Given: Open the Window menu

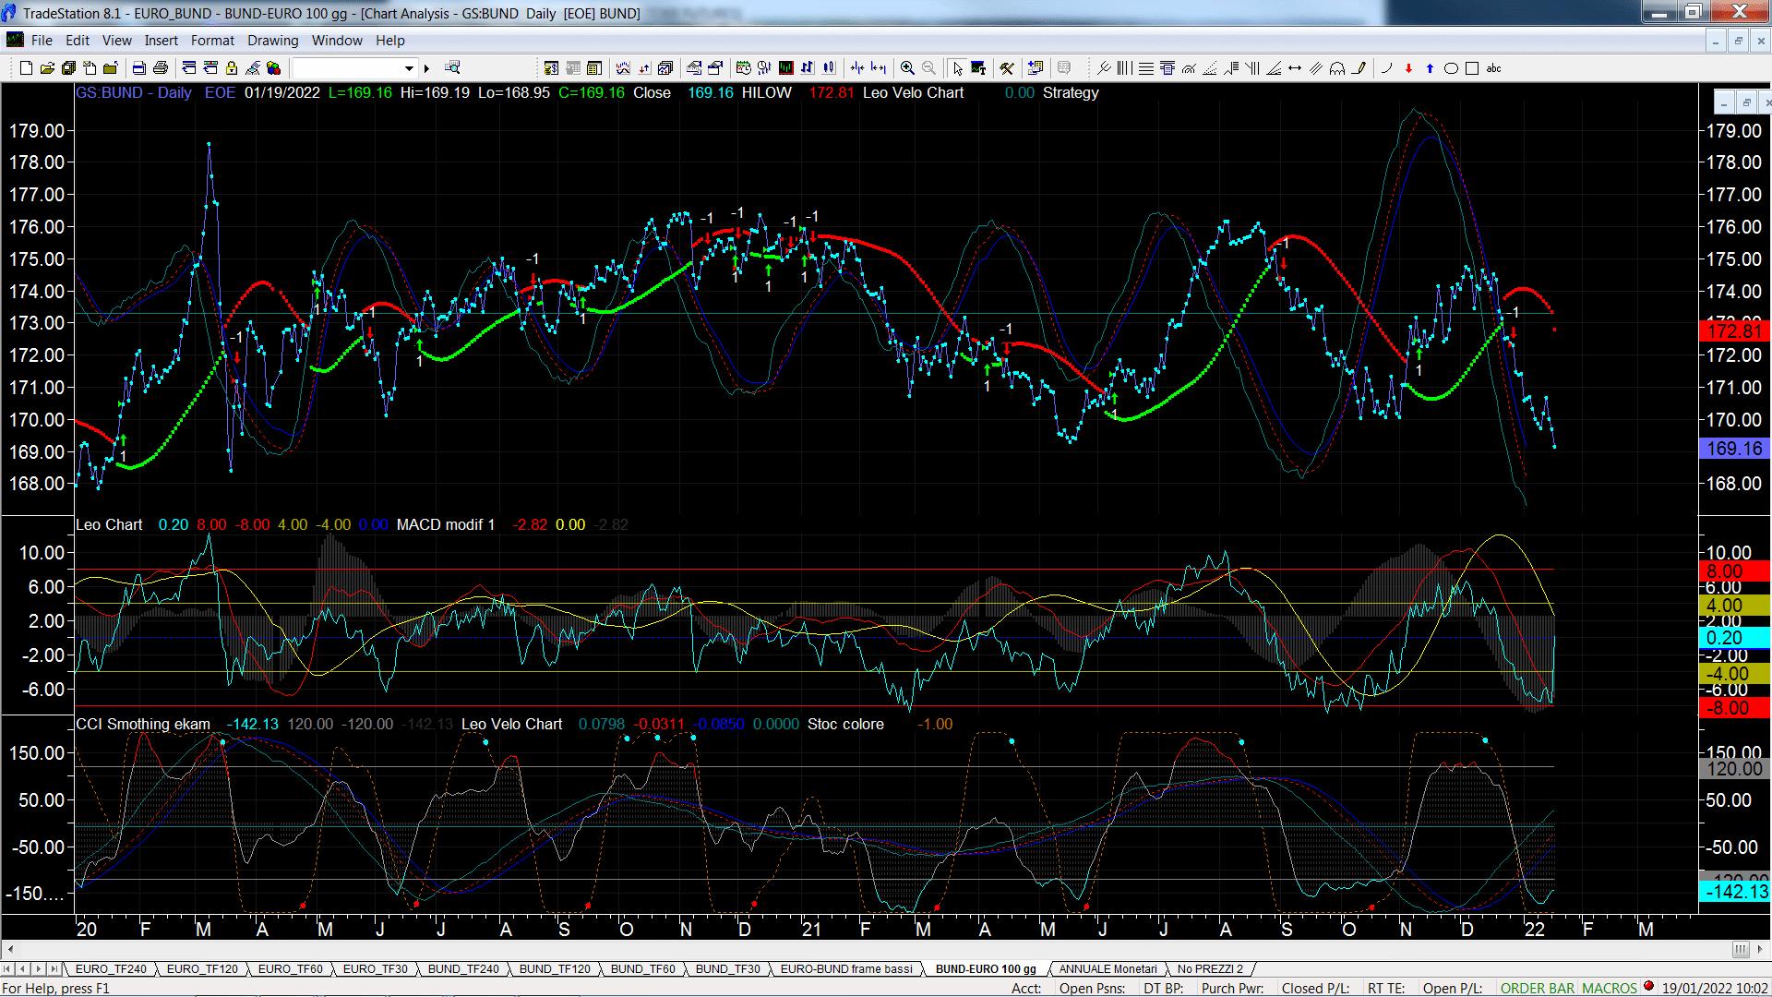Looking at the screenshot, I should click(x=337, y=40).
